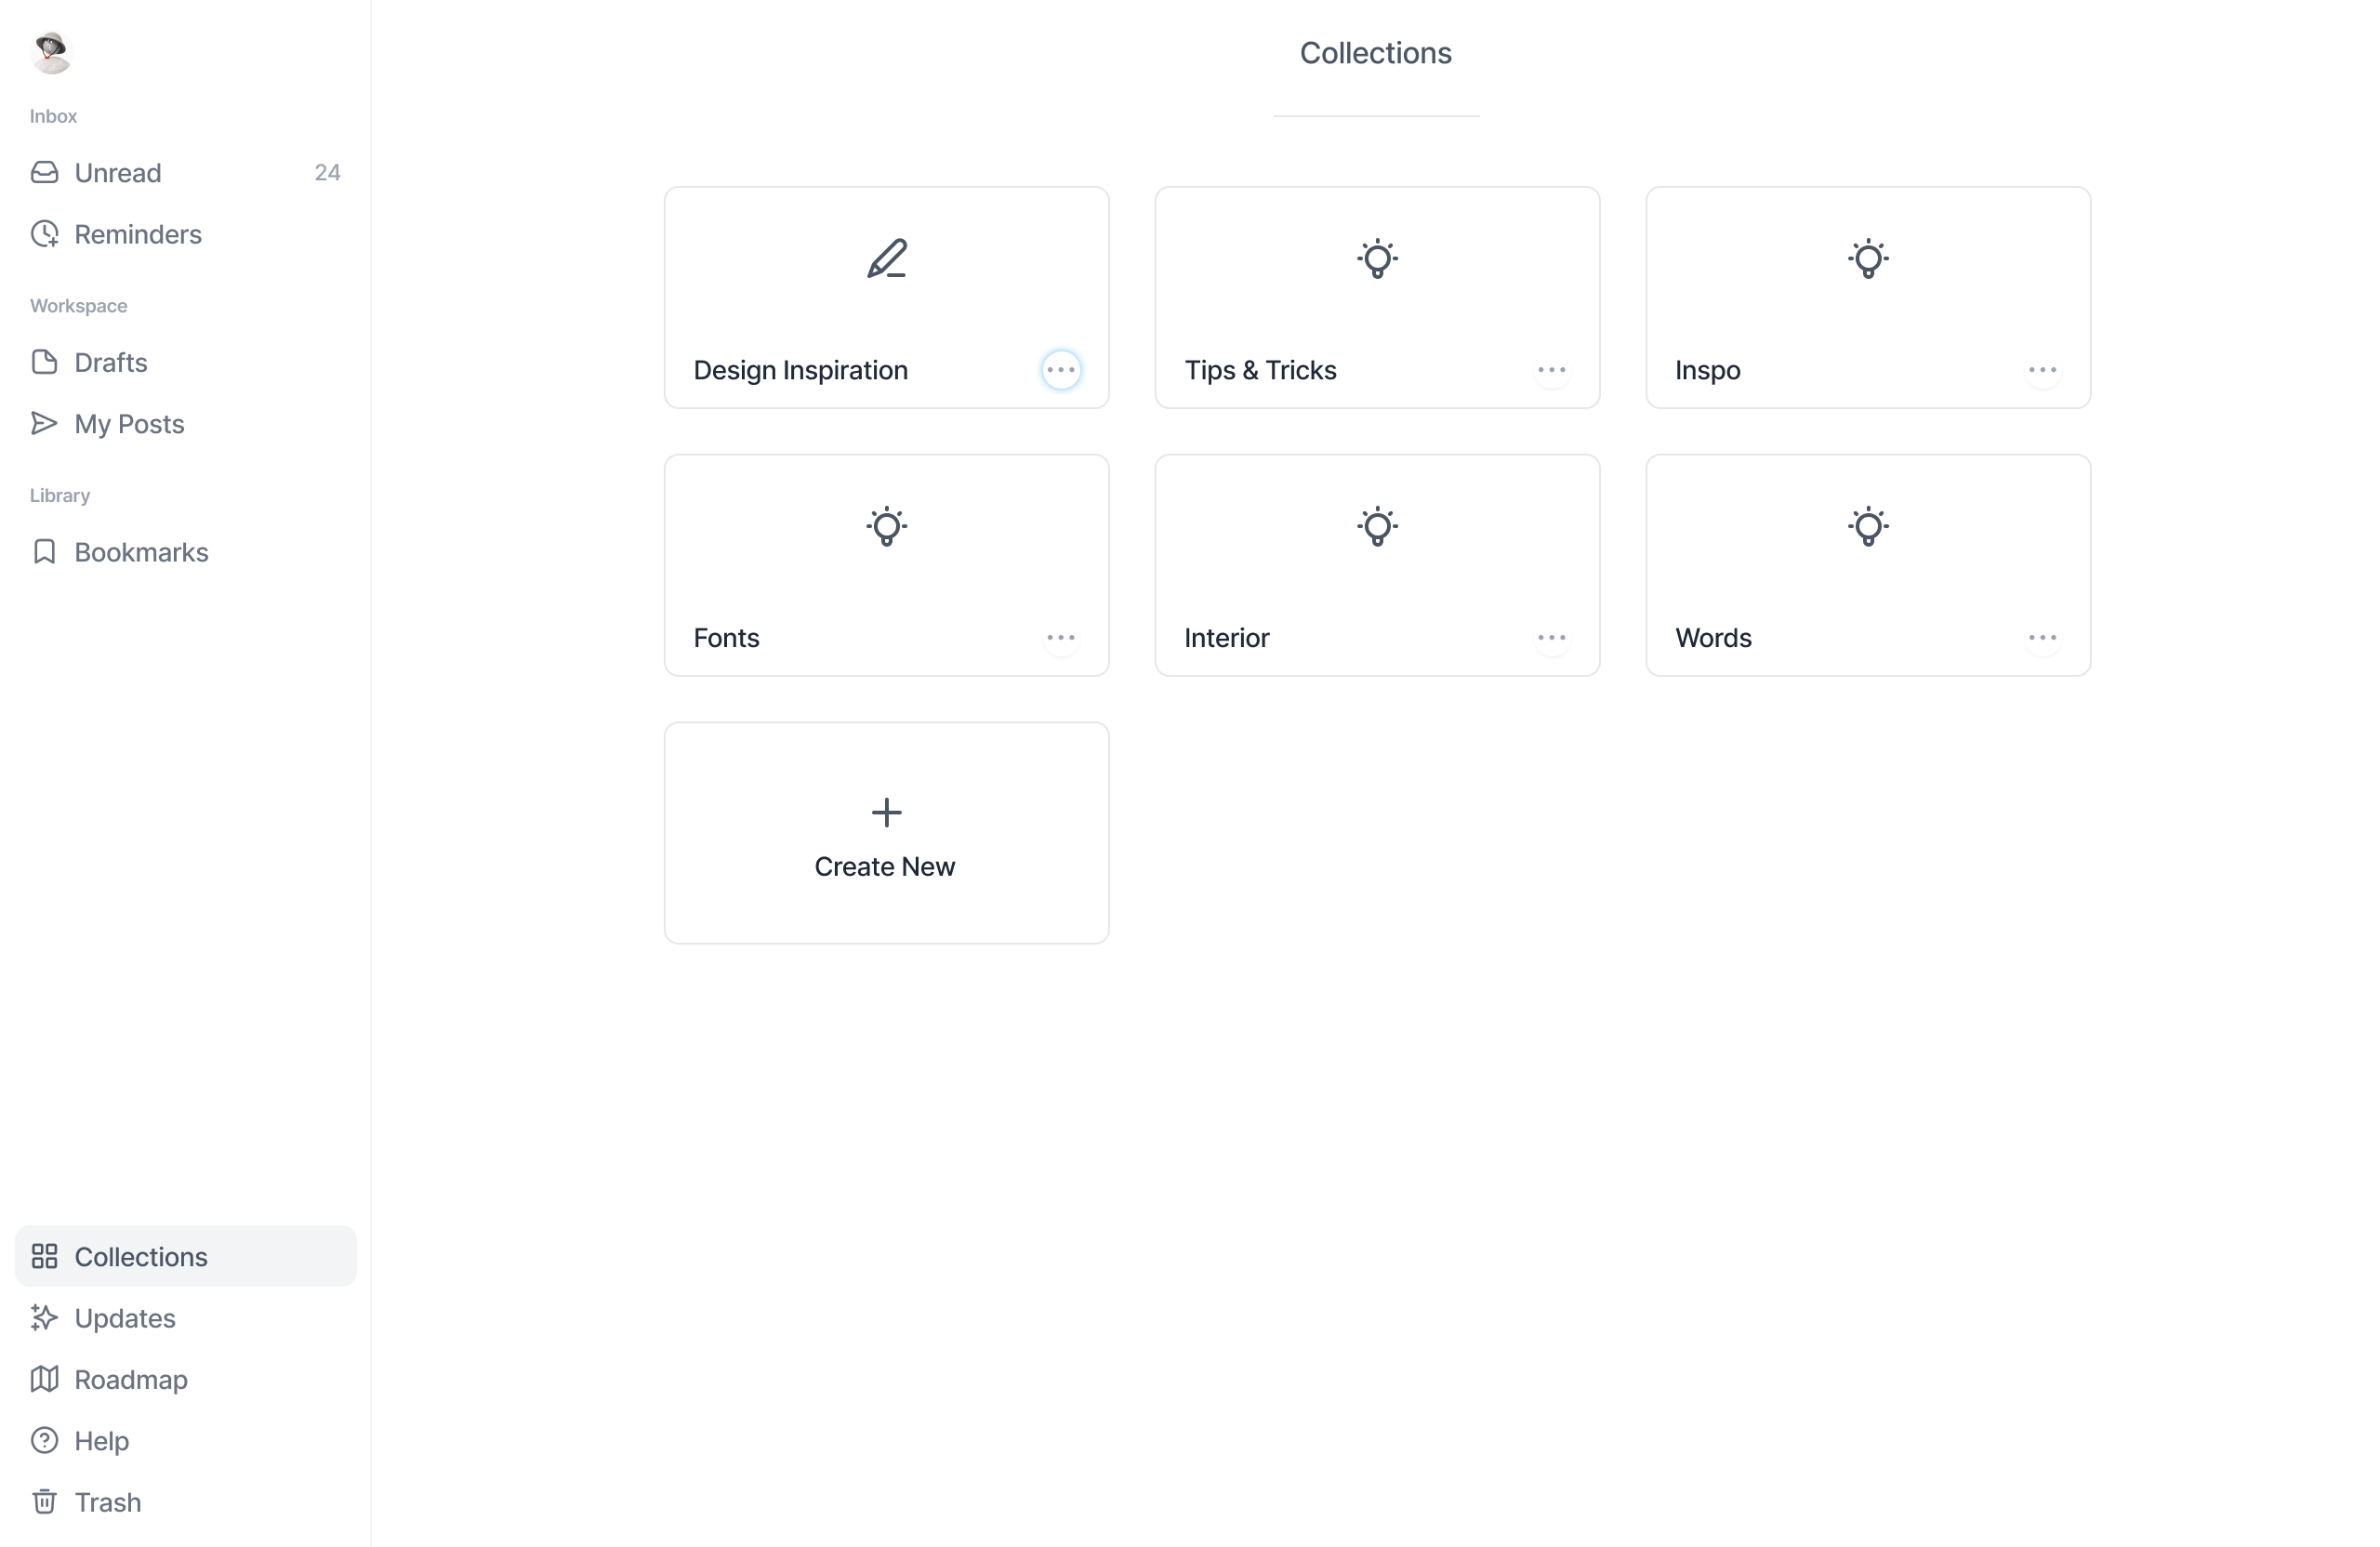The height and width of the screenshot is (1547, 2380).
Task: Click Create New collection button
Action: tap(886, 831)
